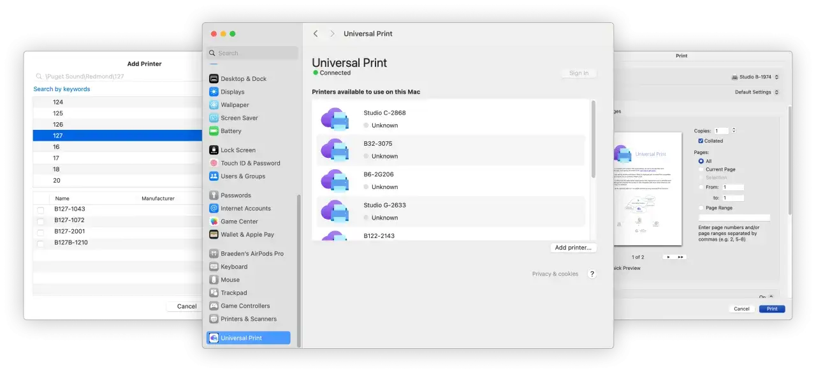Open Printers & Scanners from the sidebar

coord(213,319)
